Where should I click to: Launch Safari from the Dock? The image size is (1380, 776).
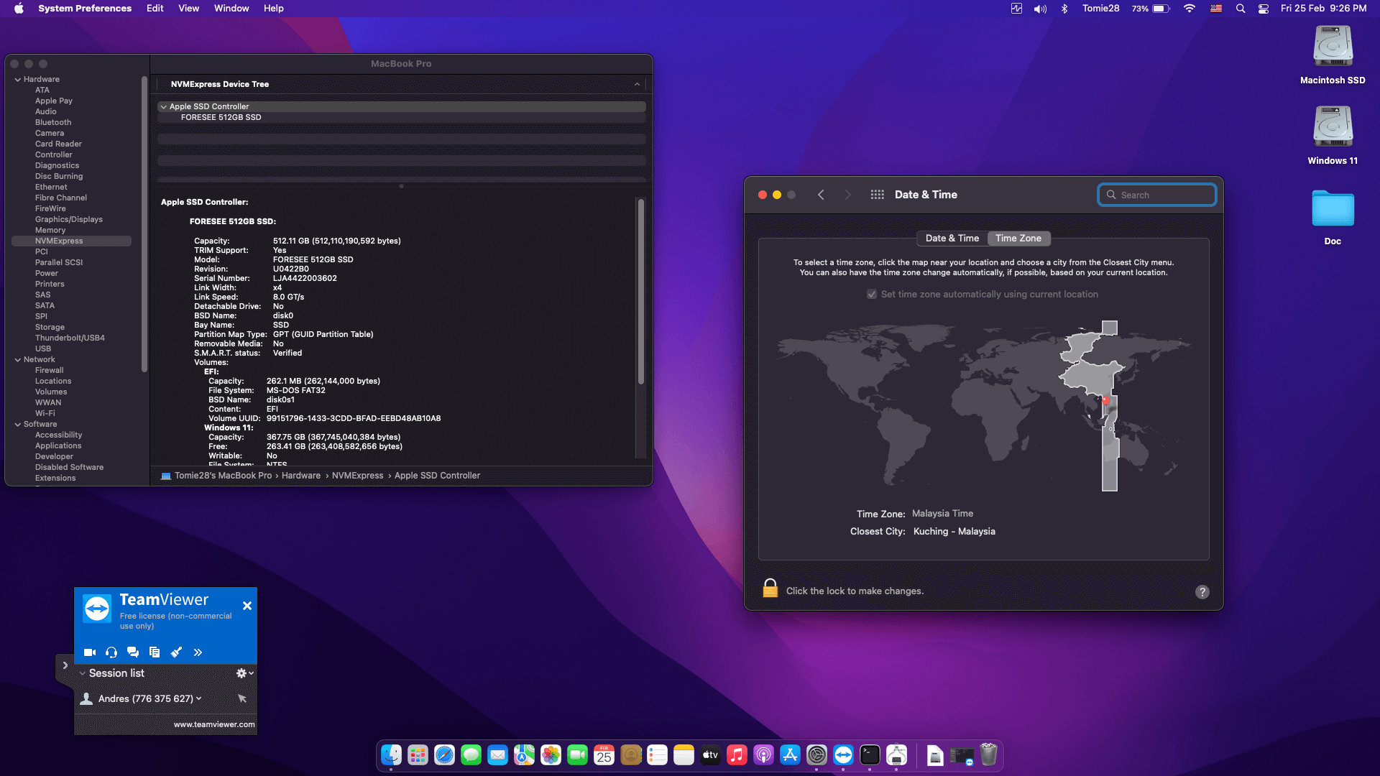(x=444, y=755)
